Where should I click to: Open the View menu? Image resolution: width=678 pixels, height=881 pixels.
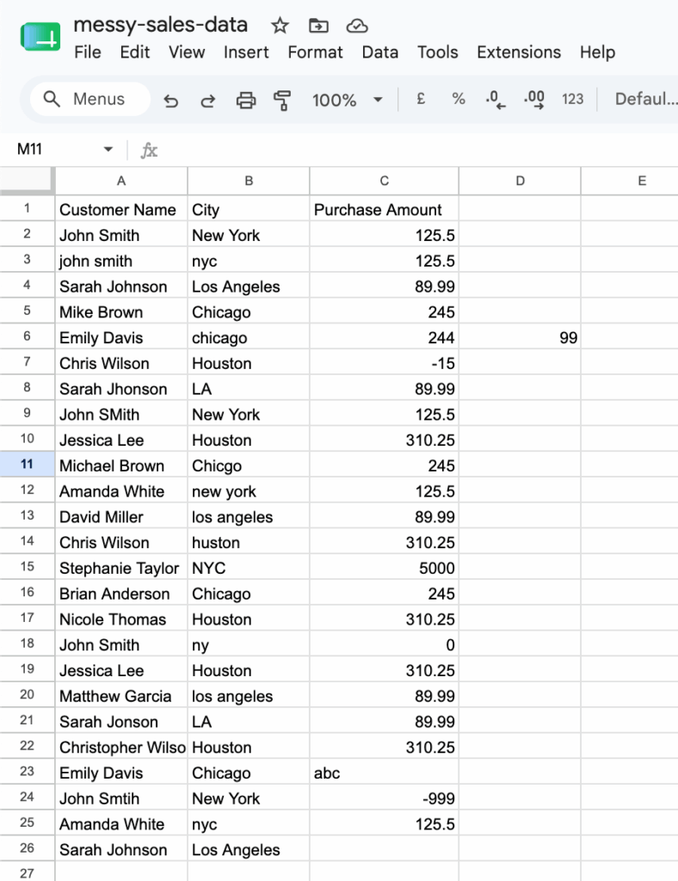pos(187,52)
